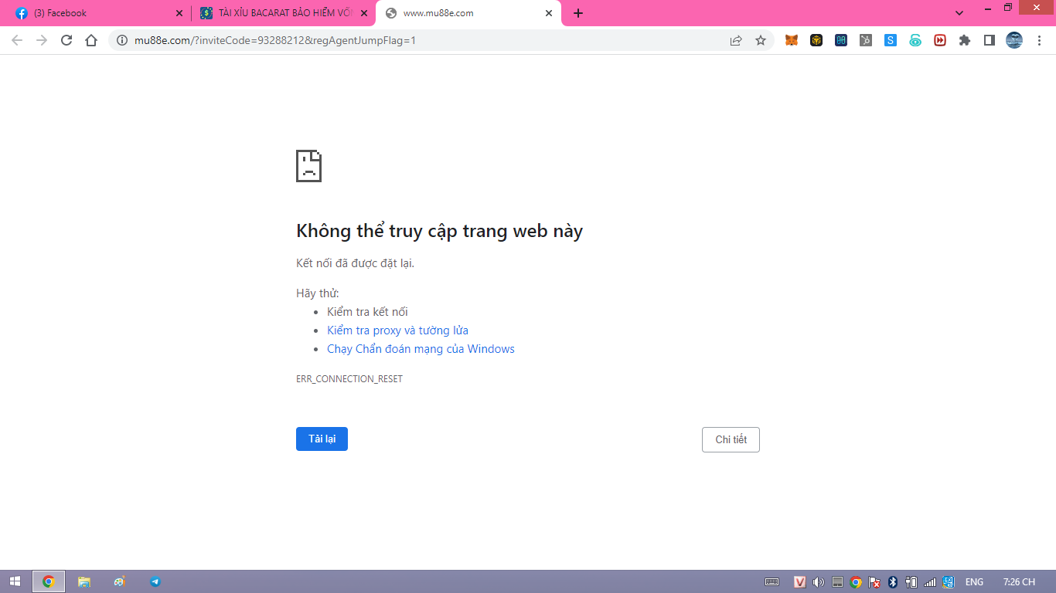1056x593 pixels.
Task: Open a new tab with the plus button
Action: pos(578,13)
